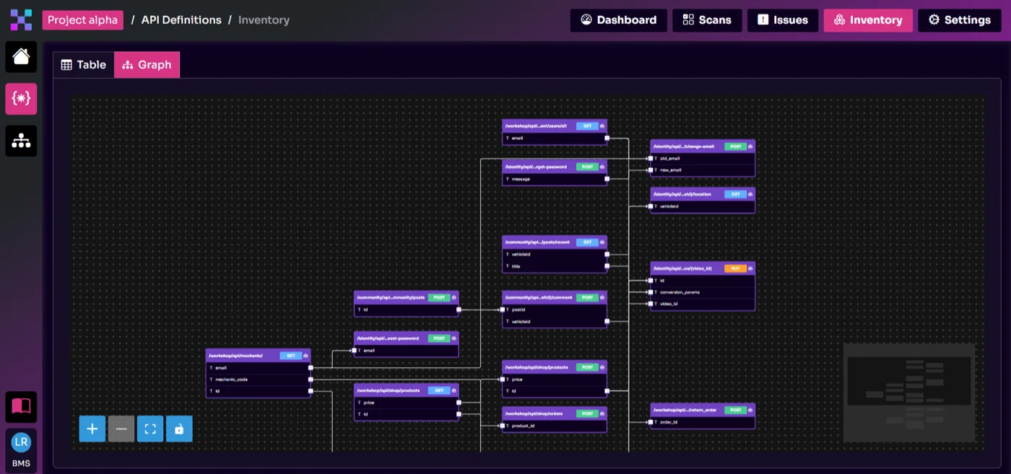Viewport: 1011px width, 474px height.
Task: Select the Home icon in the left sidebar
Action: pos(21,57)
